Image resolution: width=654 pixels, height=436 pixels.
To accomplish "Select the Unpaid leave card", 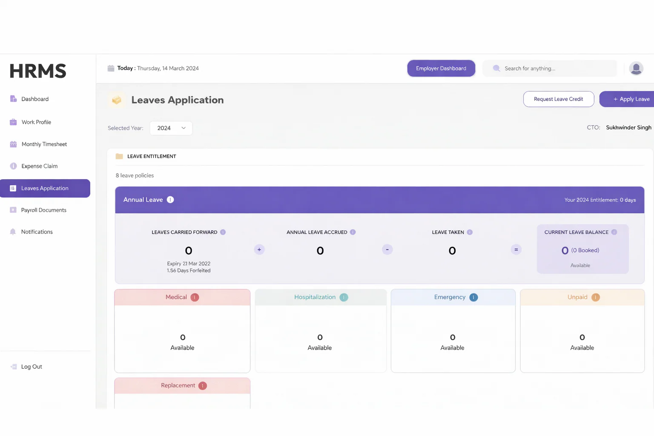I will (x=582, y=331).
